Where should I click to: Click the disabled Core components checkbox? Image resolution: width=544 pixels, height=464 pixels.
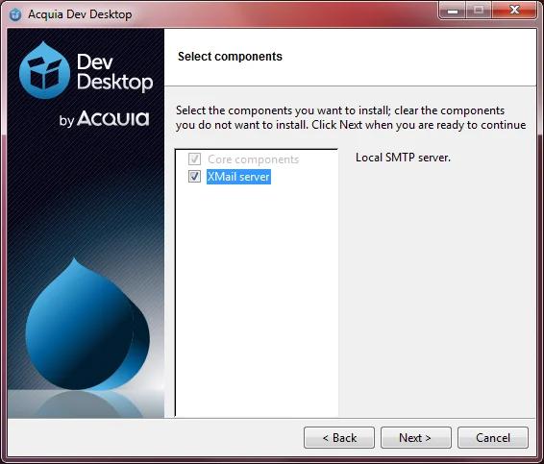[x=194, y=159]
